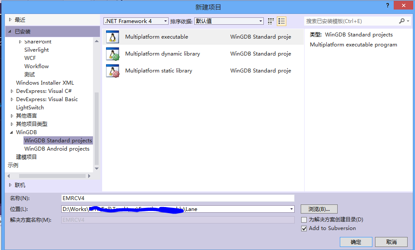Viewport: 415px width, 250px height.
Task: Select WinGDB Standard projects
Action: 58,140
